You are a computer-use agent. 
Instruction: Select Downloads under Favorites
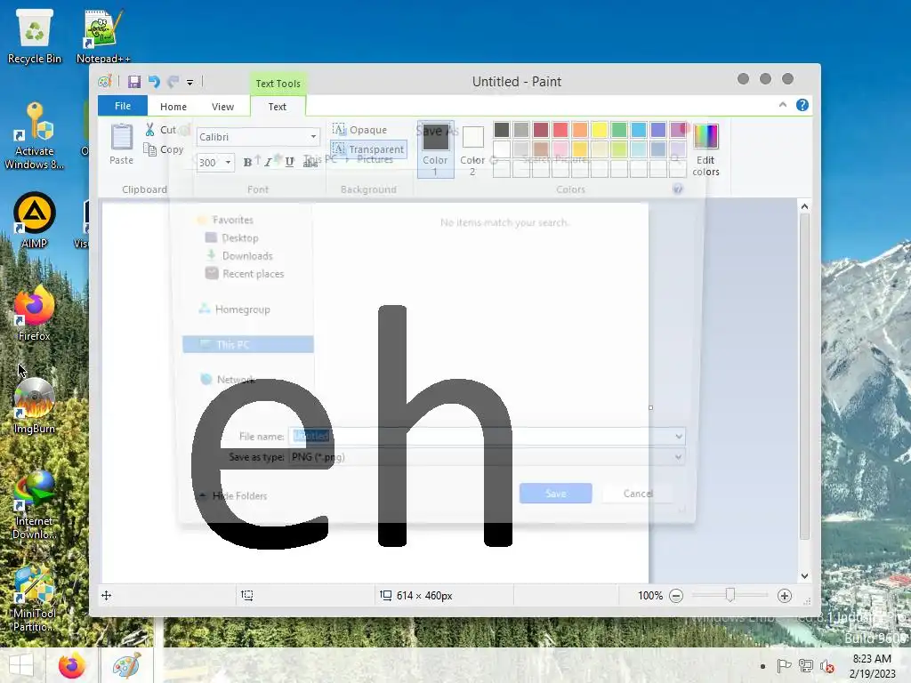[238, 256]
